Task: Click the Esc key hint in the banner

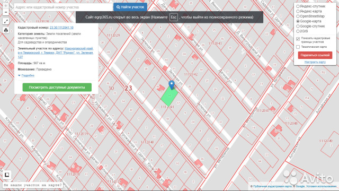Action: click(x=173, y=17)
